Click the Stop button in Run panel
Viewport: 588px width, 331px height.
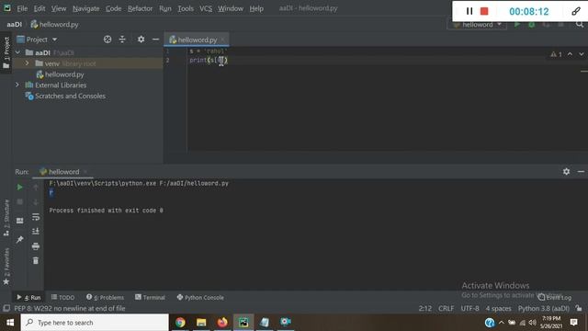click(x=19, y=202)
